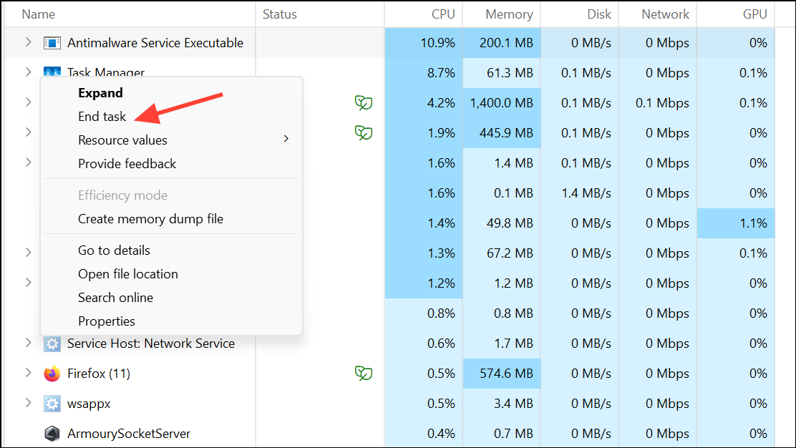Click the Firefox browser icon
Image resolution: width=796 pixels, height=448 pixels.
[x=52, y=373]
